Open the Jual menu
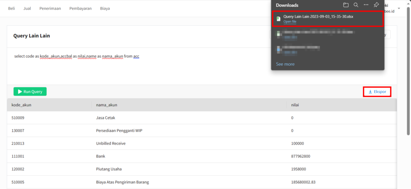Viewport: 411px width, 189px height. [x=28, y=8]
